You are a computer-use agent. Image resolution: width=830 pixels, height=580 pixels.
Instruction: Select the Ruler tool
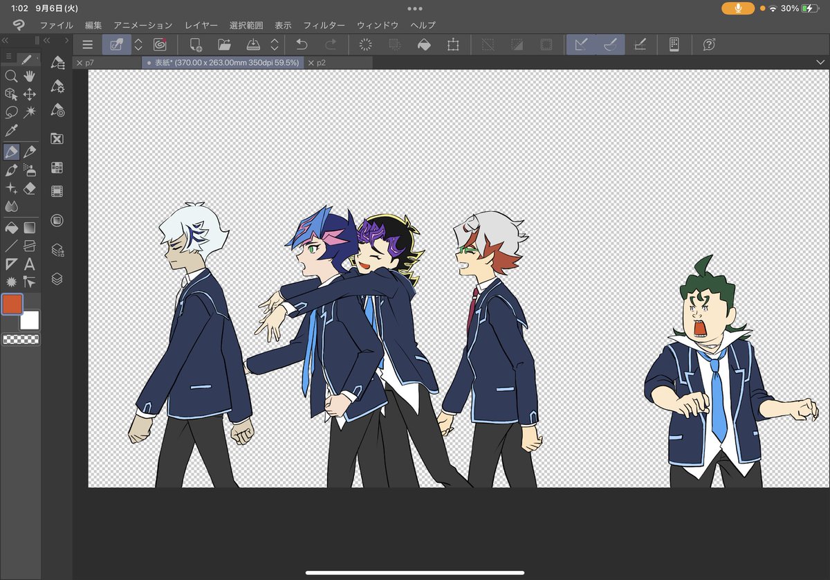click(x=11, y=264)
